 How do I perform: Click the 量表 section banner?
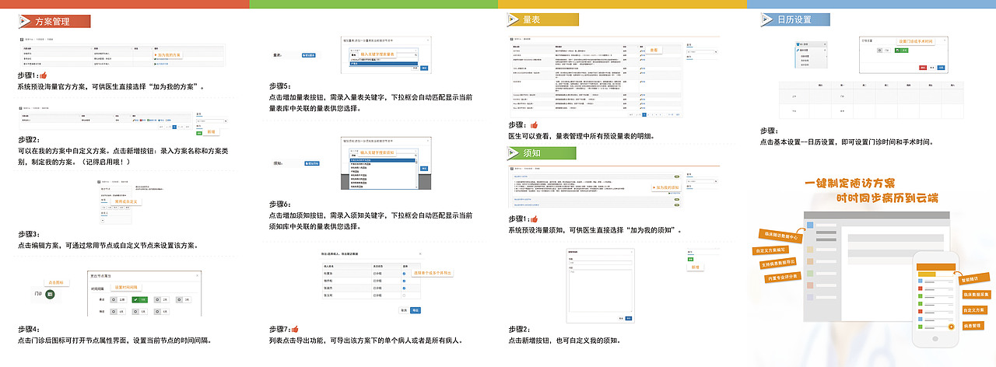542,19
